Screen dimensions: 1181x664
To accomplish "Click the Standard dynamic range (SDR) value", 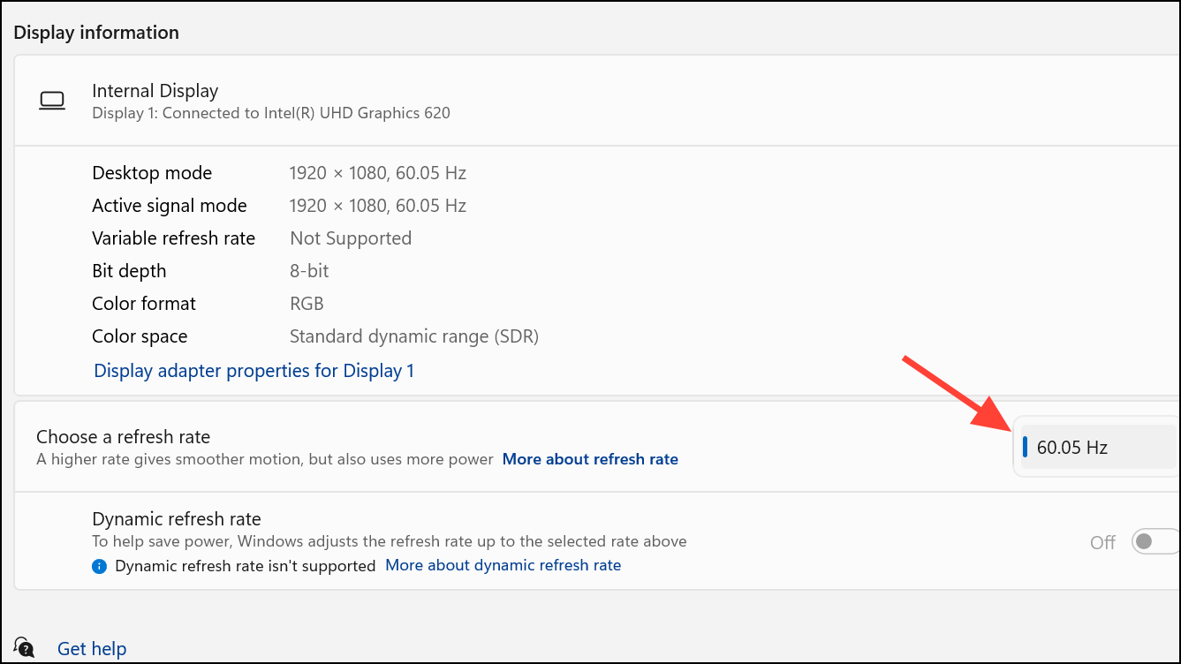I will click(x=413, y=336).
